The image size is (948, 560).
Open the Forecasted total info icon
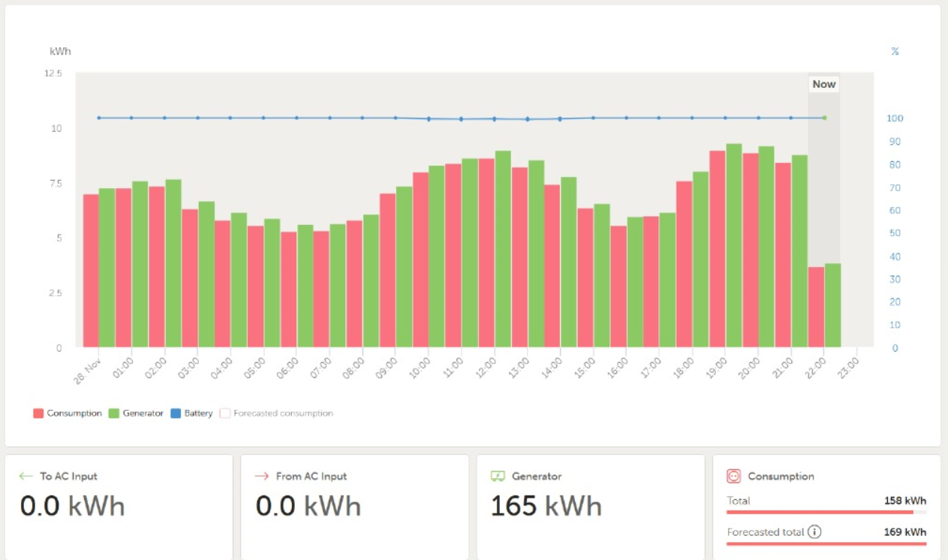point(814,532)
